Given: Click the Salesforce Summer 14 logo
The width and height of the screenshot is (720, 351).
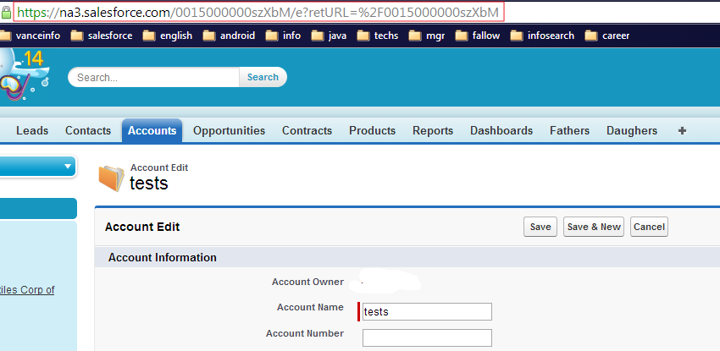Looking at the screenshot, I should point(24,74).
